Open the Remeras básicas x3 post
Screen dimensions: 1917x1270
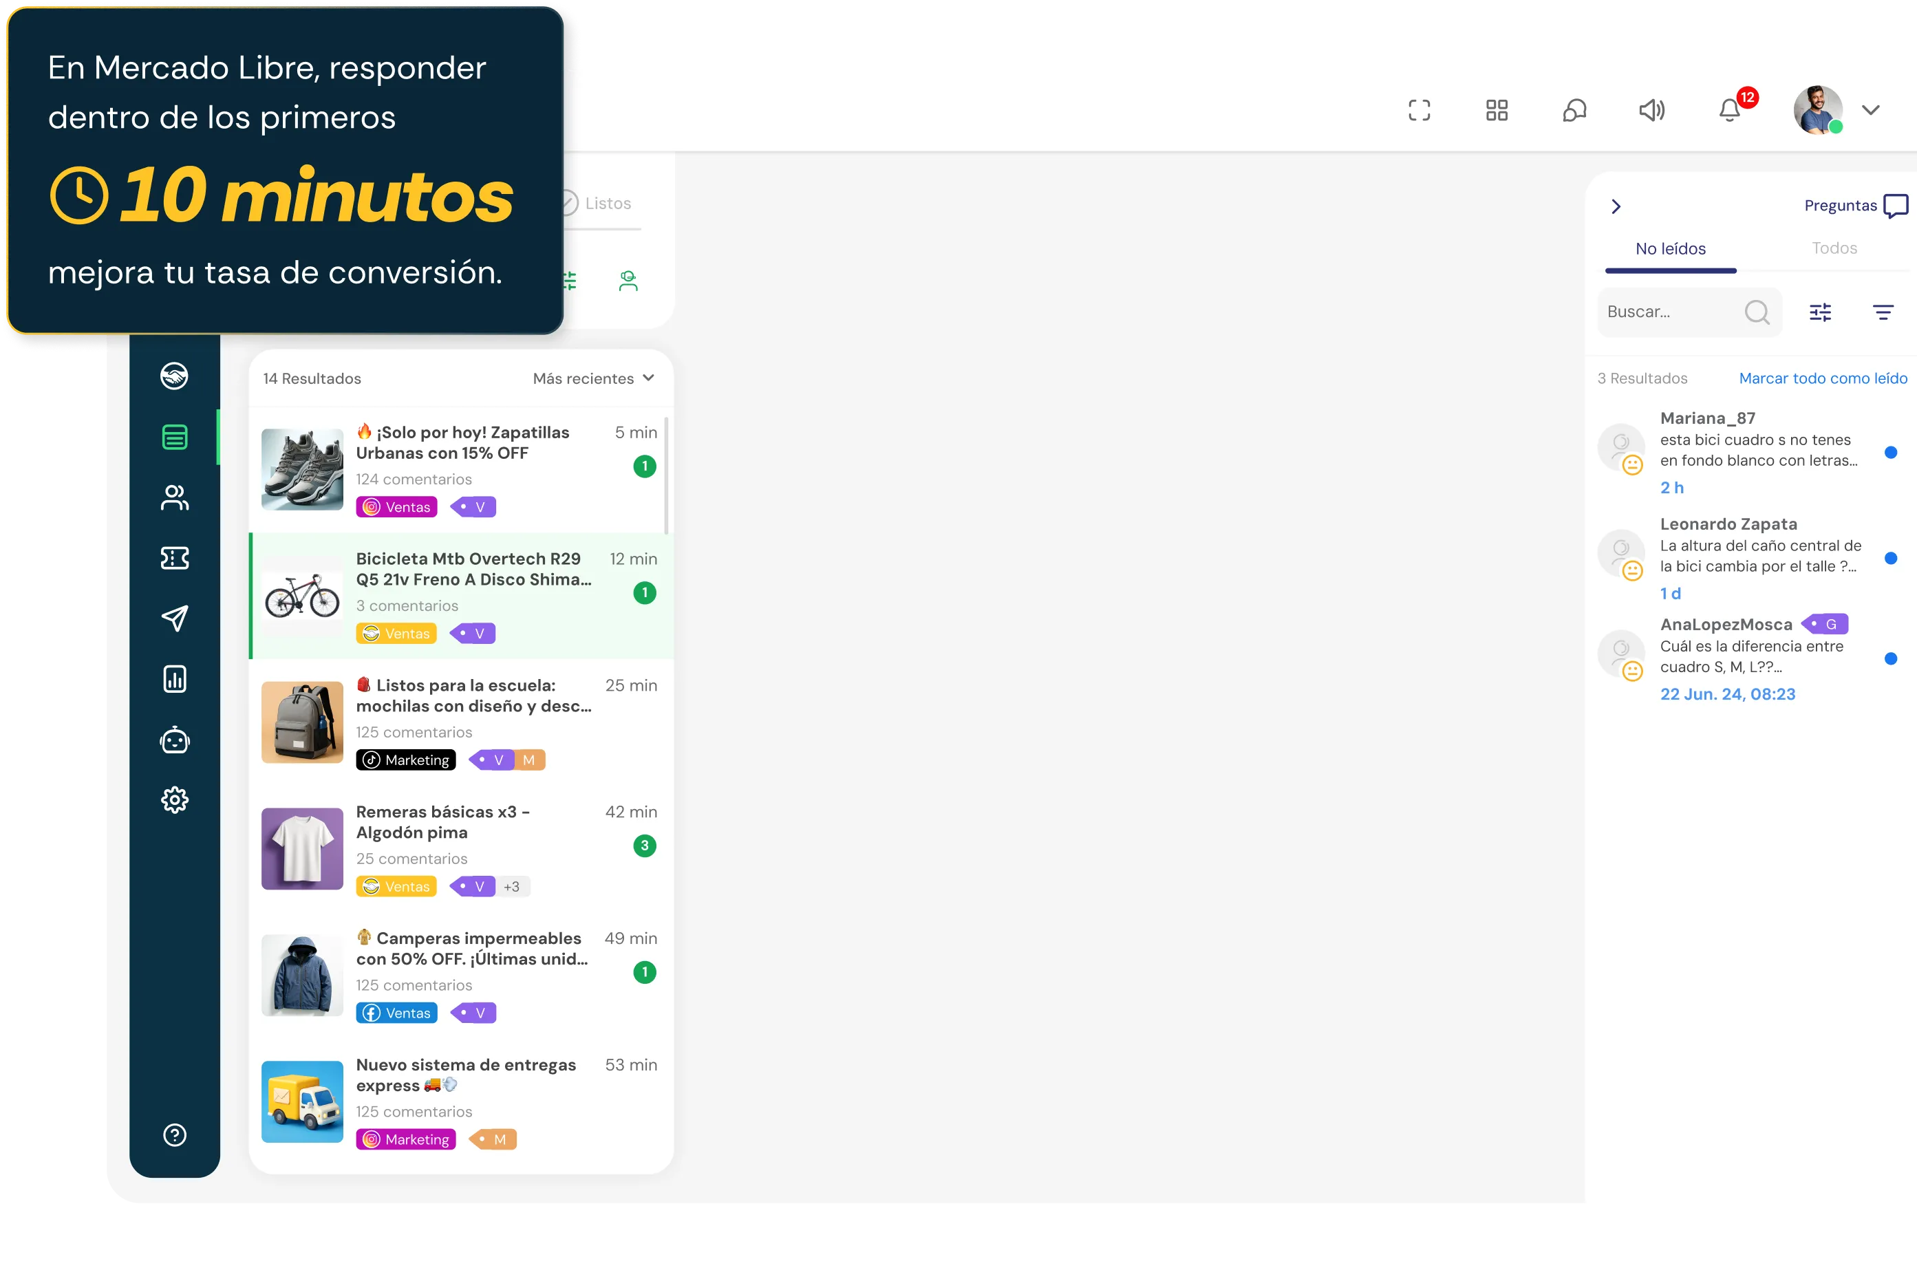click(x=460, y=849)
